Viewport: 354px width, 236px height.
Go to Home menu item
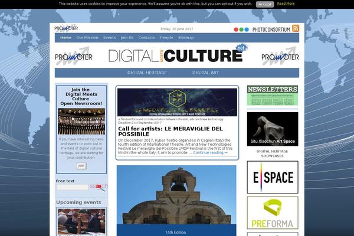65,38
